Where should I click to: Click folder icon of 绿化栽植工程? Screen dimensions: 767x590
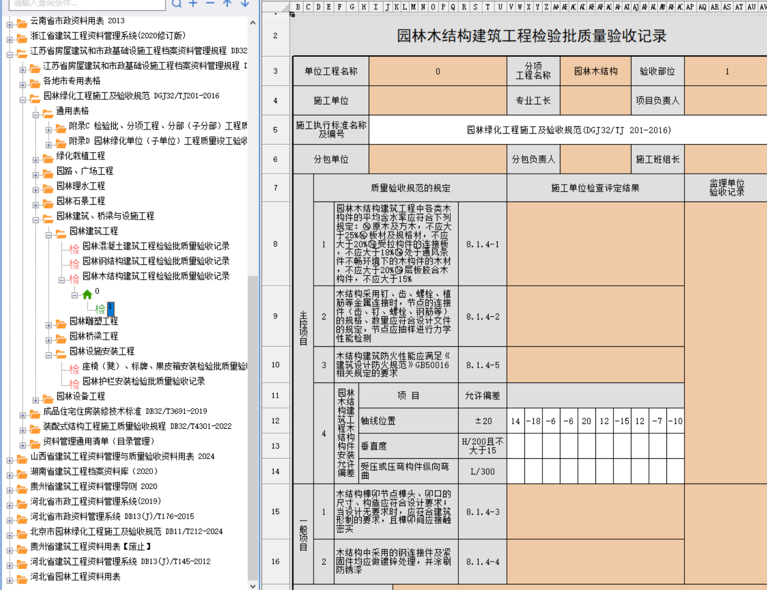[48, 158]
